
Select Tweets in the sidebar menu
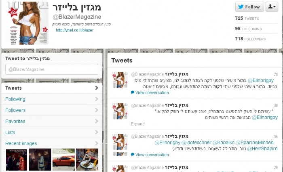[52, 88]
